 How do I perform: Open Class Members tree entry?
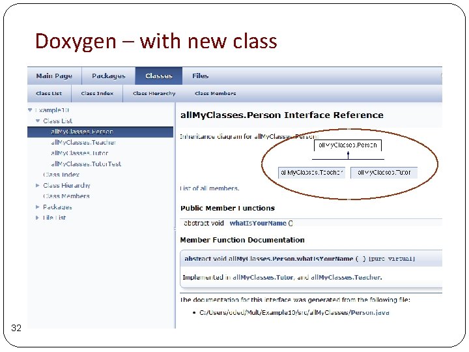click(66, 196)
